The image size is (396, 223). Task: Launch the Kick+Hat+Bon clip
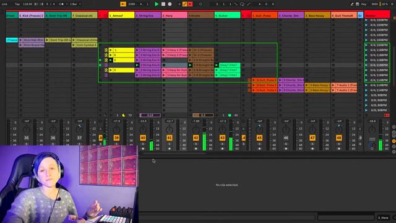pos(20,40)
